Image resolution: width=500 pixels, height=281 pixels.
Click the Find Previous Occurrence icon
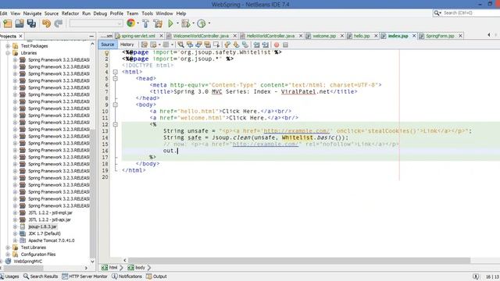pos(190,44)
